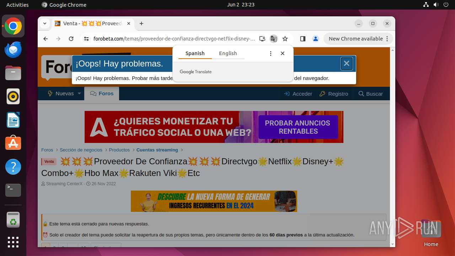
Task: Open the Nuevas menu item
Action: coord(60,94)
